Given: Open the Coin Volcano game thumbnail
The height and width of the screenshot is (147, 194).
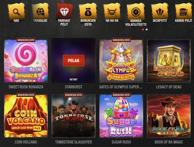Looking at the screenshot, I should [x=26, y=116].
